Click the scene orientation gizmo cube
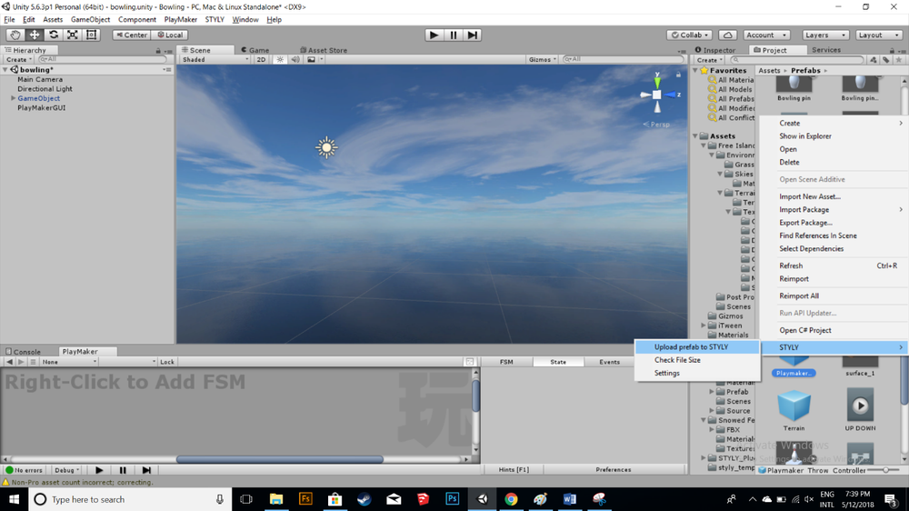Image resolution: width=909 pixels, height=511 pixels. pyautogui.click(x=657, y=95)
